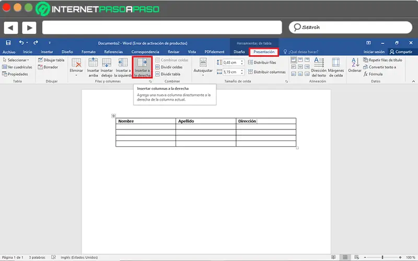The image size is (418, 261).
Task: Click browser back arrow button
Action: click(x=11, y=28)
